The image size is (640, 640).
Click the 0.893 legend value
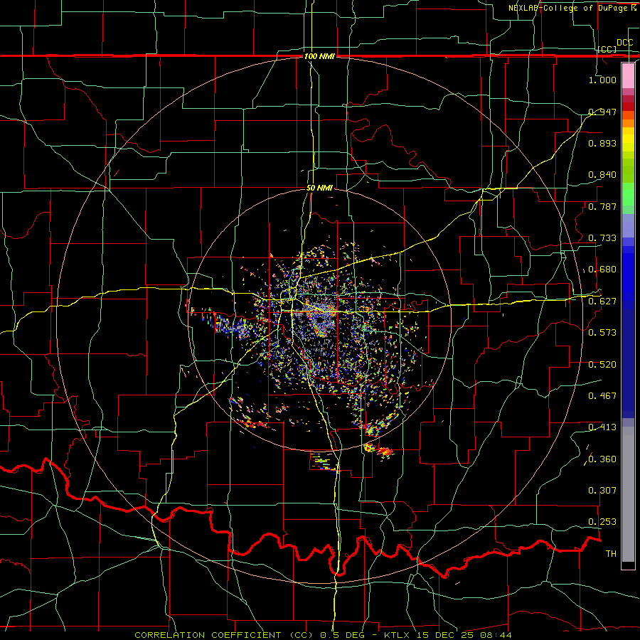coord(602,143)
